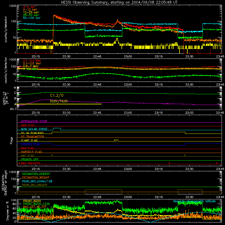The height and width of the screenshot is (225, 225).
Task: Click the DECIMATION_WEIGHT legend label
Action: (36, 177)
